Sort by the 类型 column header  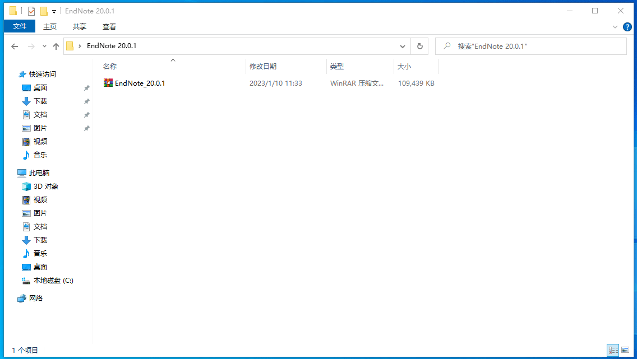[x=337, y=66]
